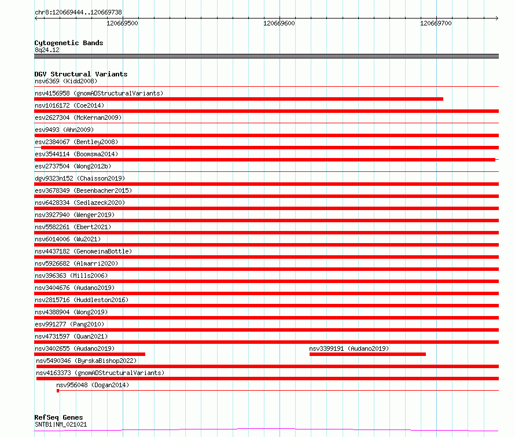Click the DGV Structural Variants track heading

(x=81, y=74)
